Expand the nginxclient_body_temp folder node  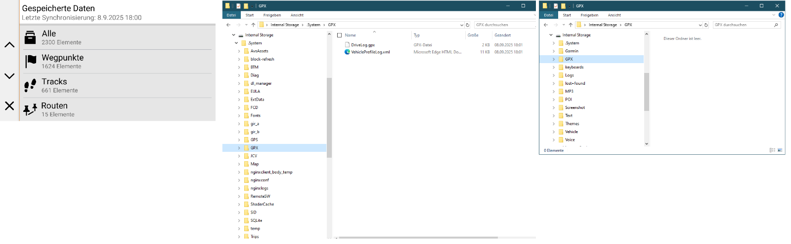point(239,172)
